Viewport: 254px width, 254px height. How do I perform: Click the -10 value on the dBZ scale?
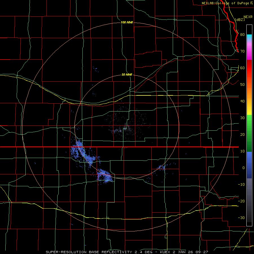pyautogui.click(x=241, y=185)
